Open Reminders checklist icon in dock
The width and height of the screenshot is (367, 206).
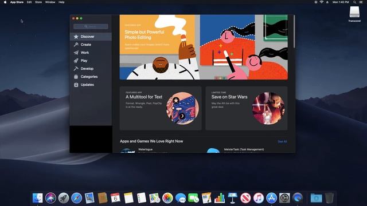tap(142, 198)
